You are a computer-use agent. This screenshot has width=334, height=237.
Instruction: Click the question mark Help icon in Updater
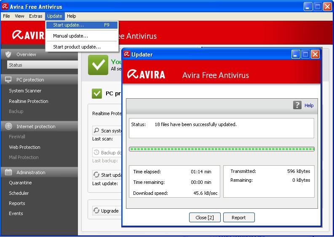(297, 105)
